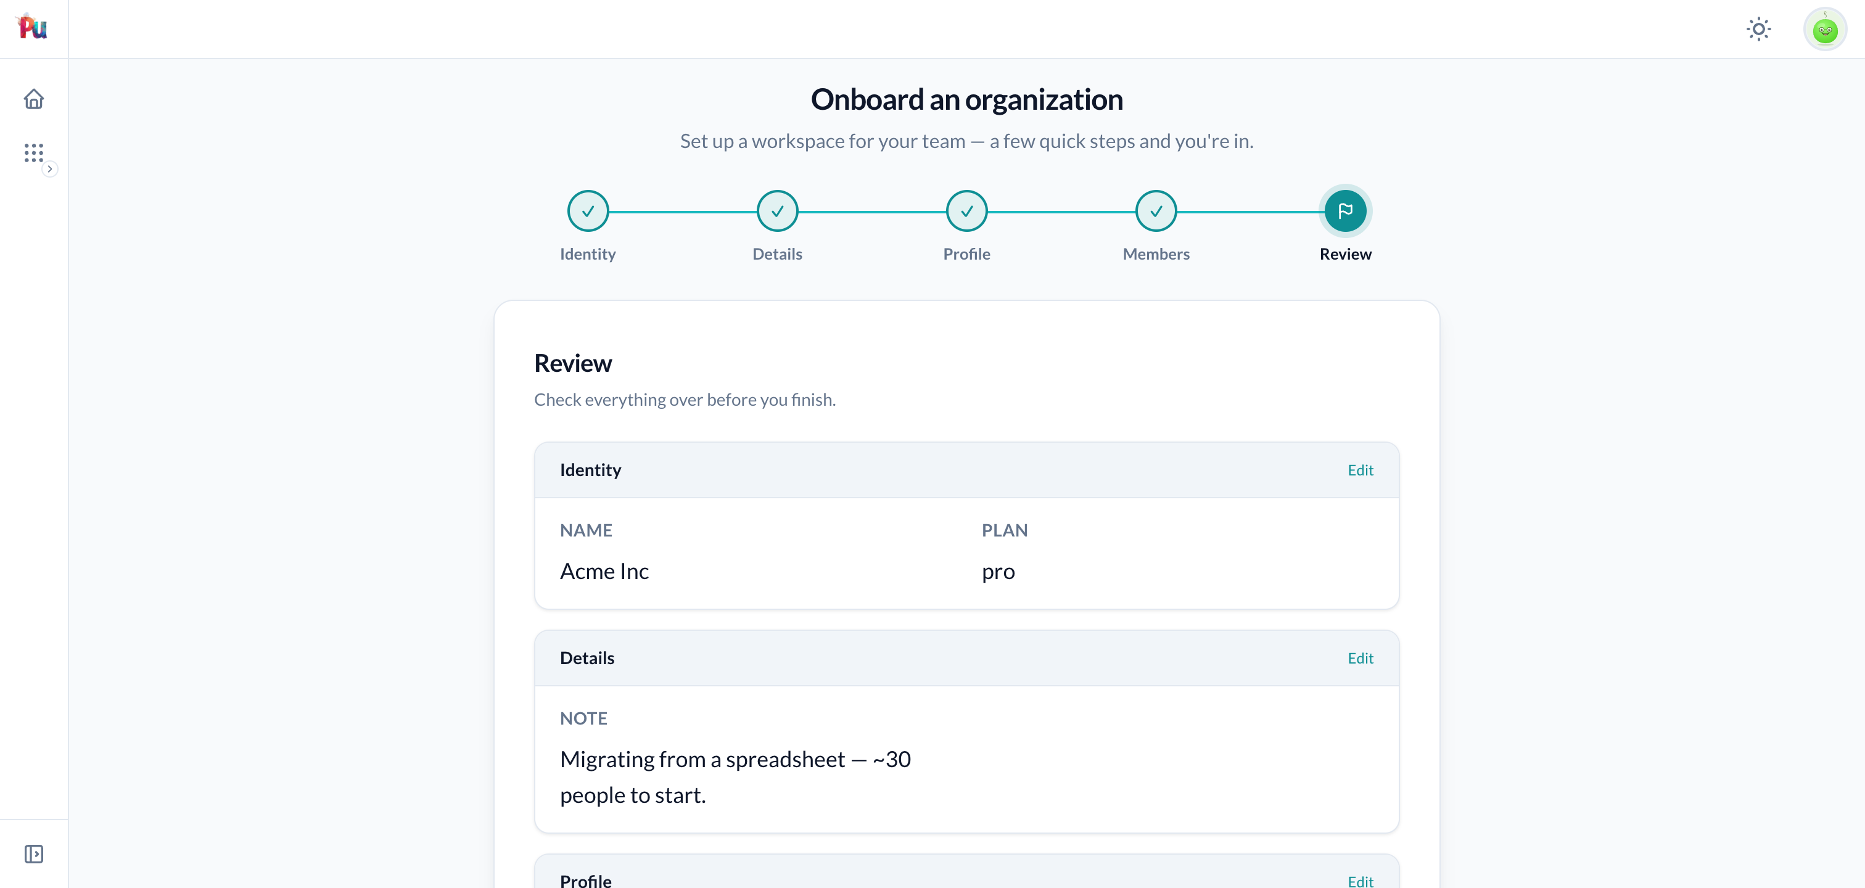Click the 'pro' plan value
The image size is (1865, 888).
tap(998, 571)
